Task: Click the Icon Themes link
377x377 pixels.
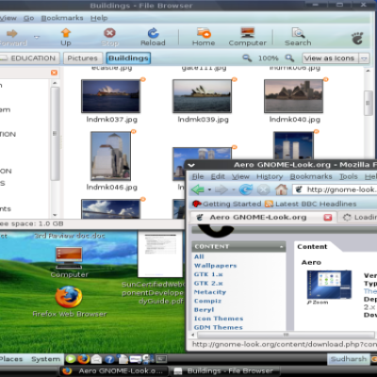Action: pyautogui.click(x=219, y=319)
